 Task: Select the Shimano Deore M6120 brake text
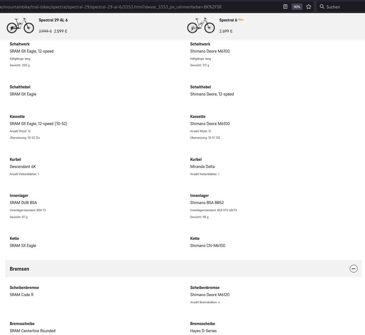point(210,295)
